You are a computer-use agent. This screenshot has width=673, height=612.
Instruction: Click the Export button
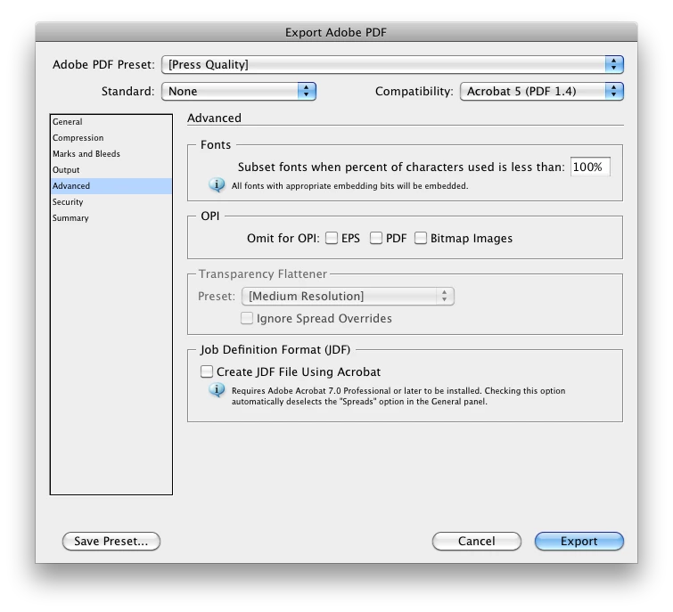tap(579, 542)
